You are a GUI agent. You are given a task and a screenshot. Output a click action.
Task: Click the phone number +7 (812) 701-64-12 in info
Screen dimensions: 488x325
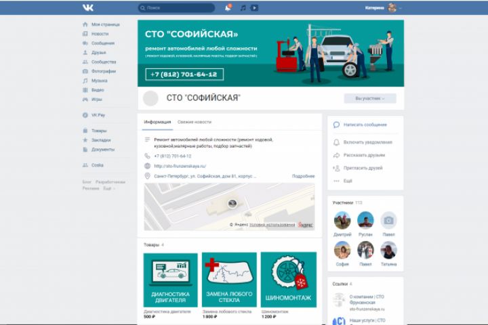click(173, 156)
